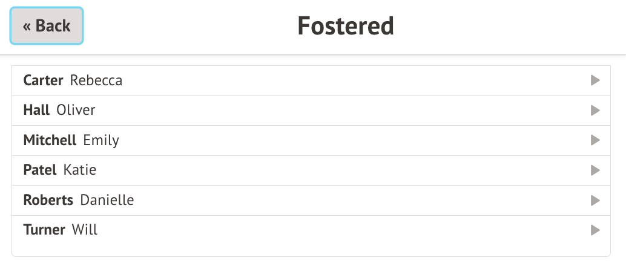
Task: Click the Back button
Action: (47, 26)
